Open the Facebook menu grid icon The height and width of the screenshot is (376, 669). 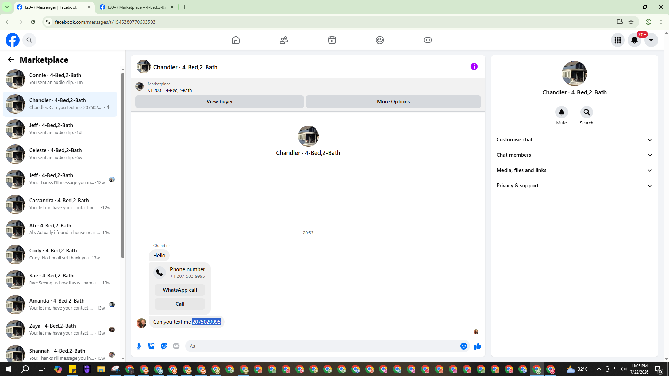(618, 40)
